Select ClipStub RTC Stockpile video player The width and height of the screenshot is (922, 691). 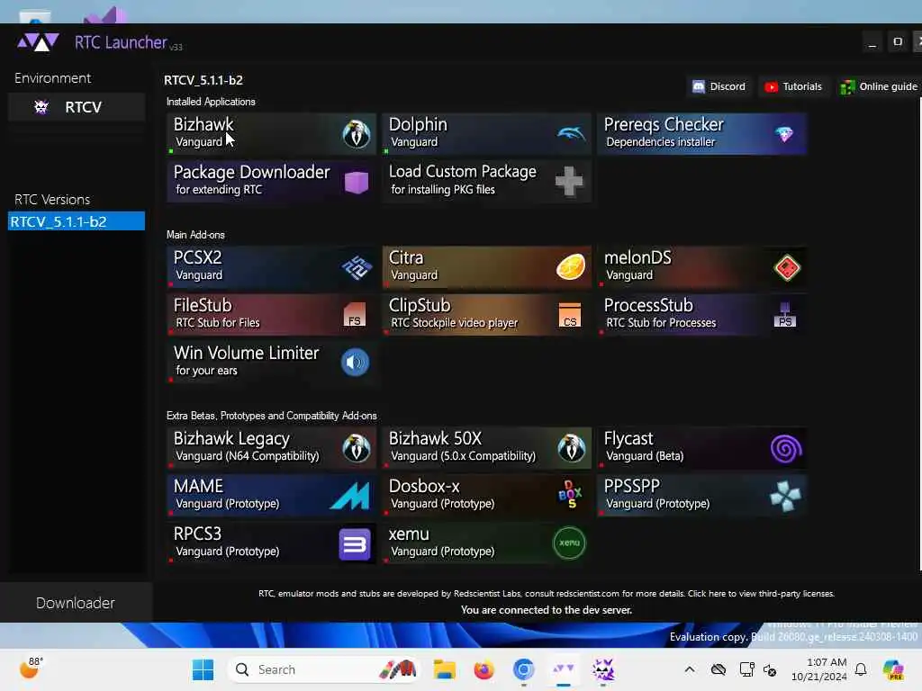click(x=486, y=314)
